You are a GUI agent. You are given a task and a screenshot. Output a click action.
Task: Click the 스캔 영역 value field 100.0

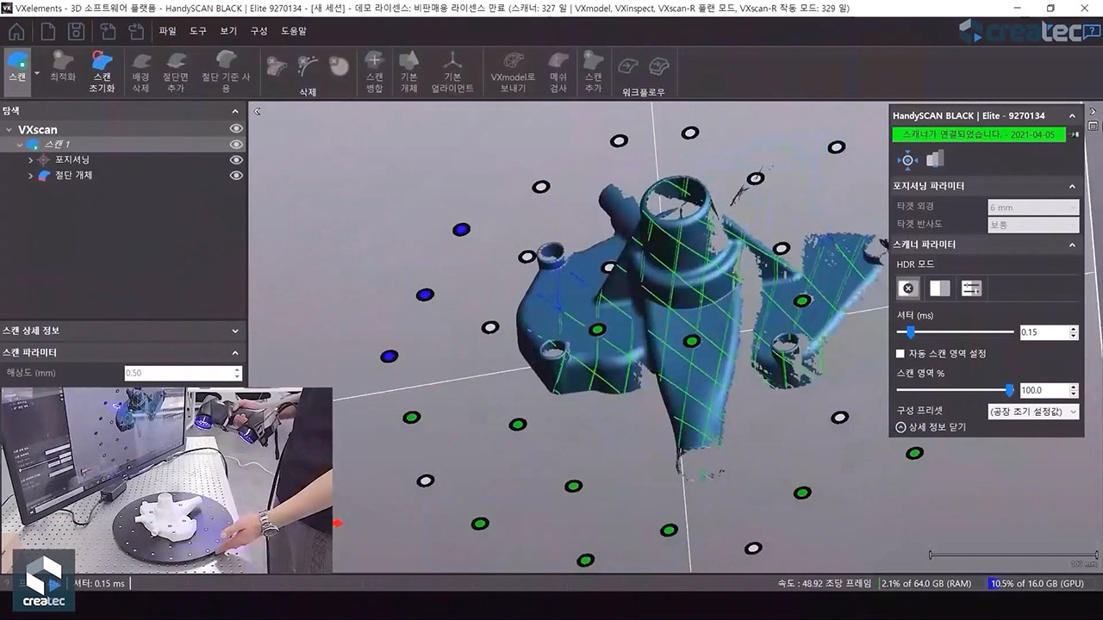click(x=1044, y=390)
